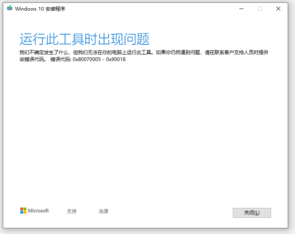The width and height of the screenshot is (295, 234).
Task: Click the title text Windows 10 安装程序
Action: [x=40, y=9]
